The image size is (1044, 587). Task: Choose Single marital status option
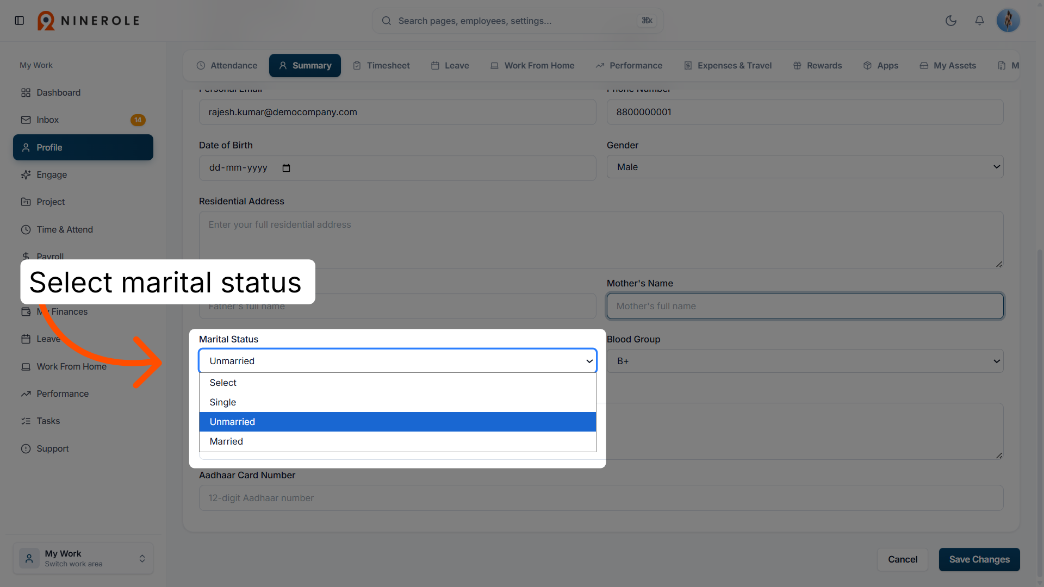point(397,402)
